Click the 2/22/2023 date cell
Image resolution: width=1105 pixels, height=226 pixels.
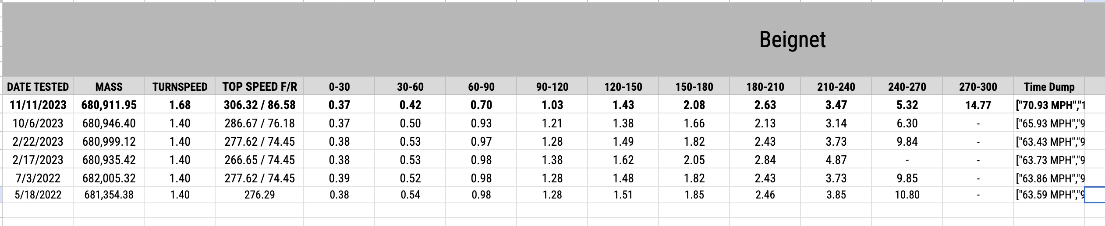coord(38,141)
